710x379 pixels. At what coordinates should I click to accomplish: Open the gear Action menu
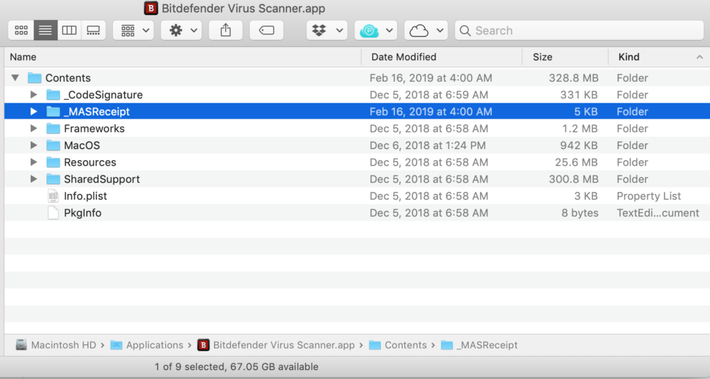point(181,30)
